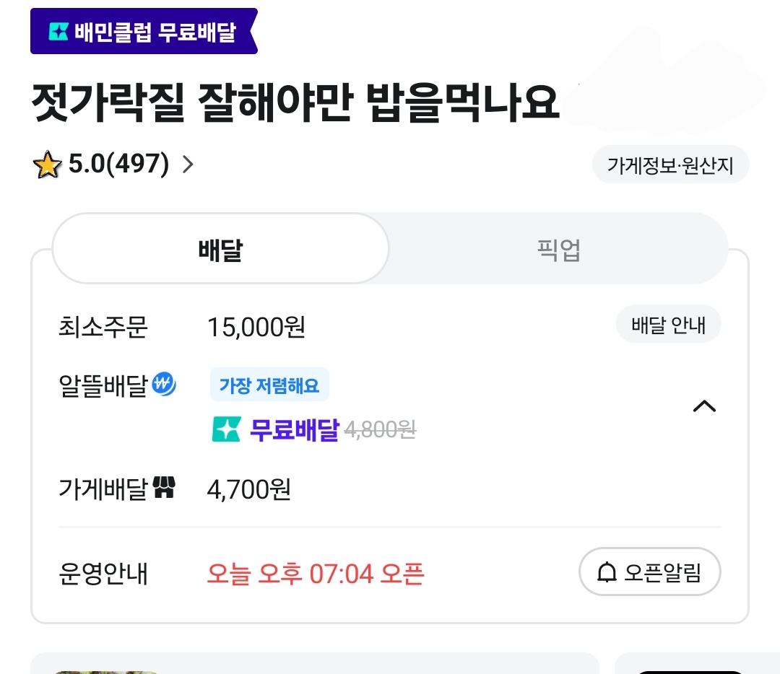Click the teal sparkle icon beside 무료배달
Screen dimensions: 780x674
pyautogui.click(x=226, y=429)
